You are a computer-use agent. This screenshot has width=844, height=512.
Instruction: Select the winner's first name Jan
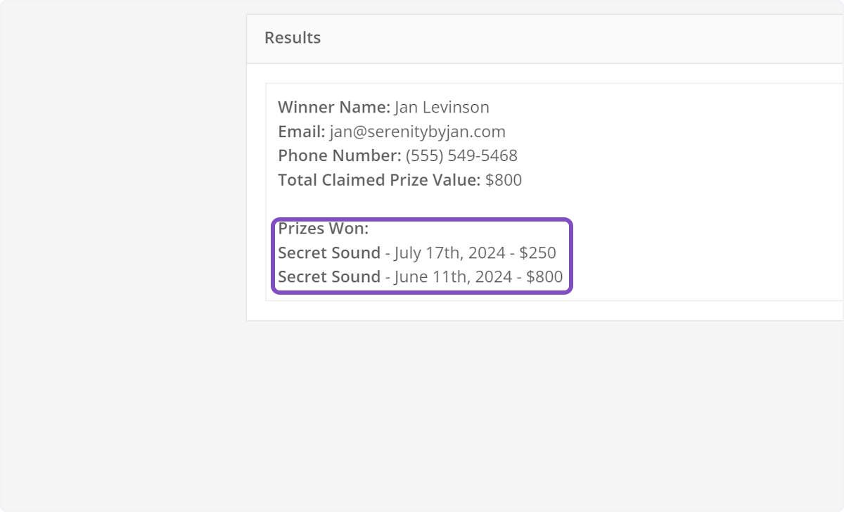(x=407, y=108)
